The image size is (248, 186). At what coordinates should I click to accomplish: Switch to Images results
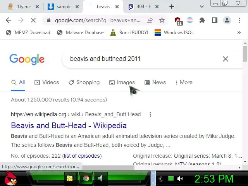122,83
